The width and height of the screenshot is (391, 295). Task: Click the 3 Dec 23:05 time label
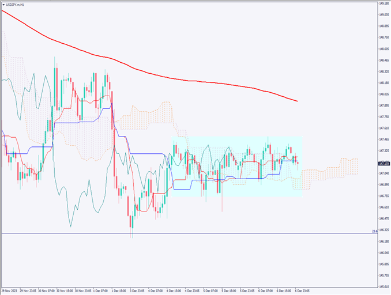coord(139,291)
